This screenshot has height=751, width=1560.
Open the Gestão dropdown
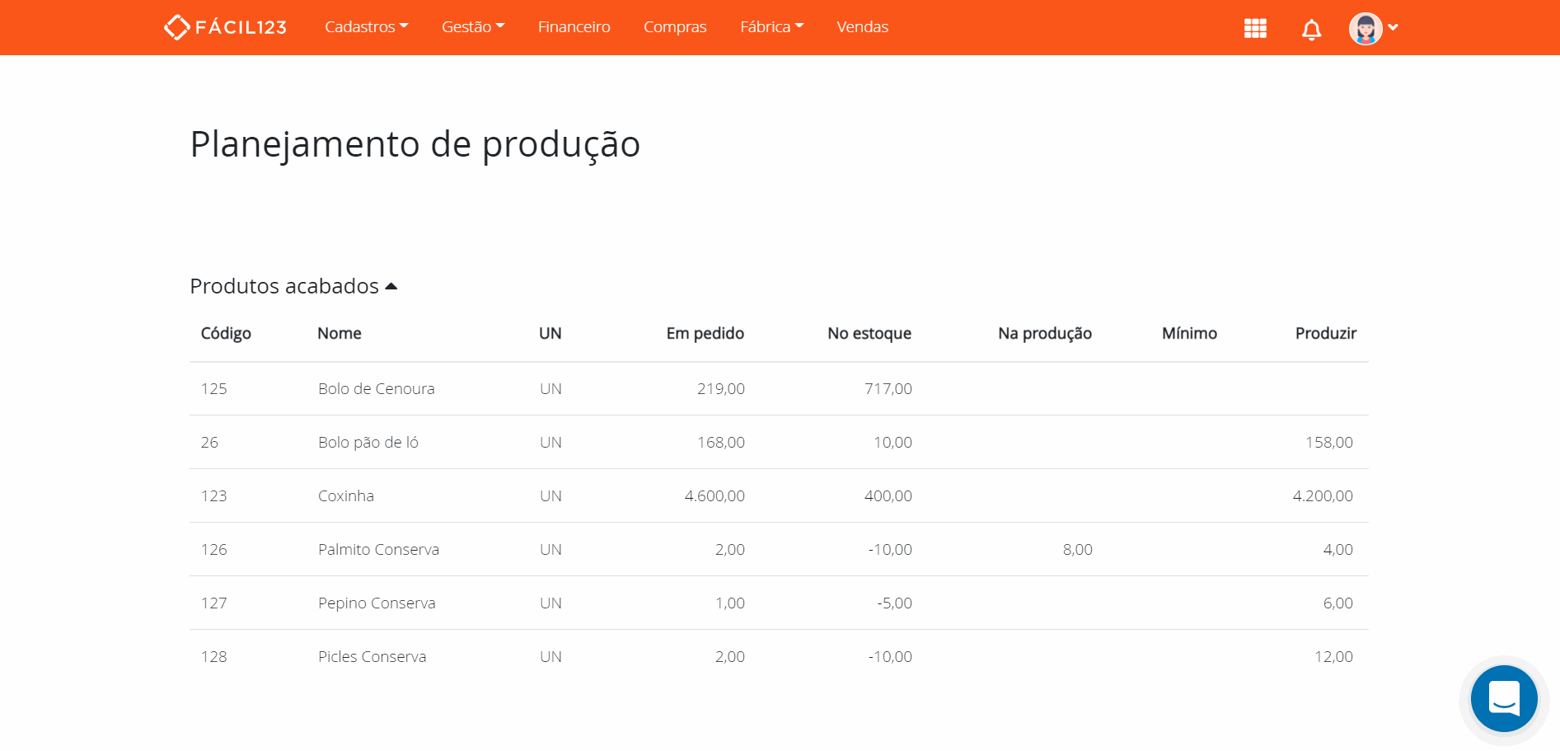[472, 26]
